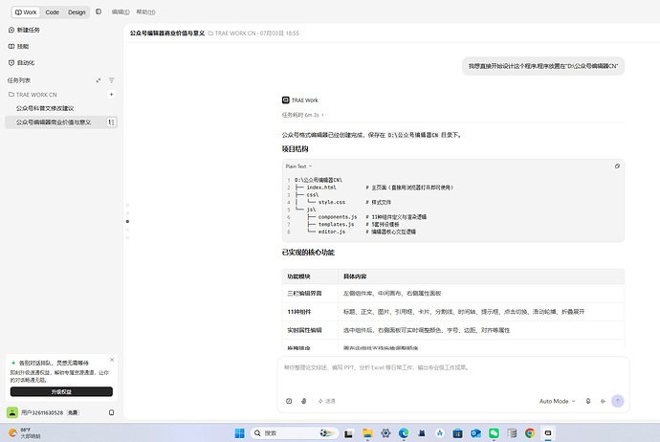Switch to the Code mode tab
660x442 pixels.
click(53, 12)
